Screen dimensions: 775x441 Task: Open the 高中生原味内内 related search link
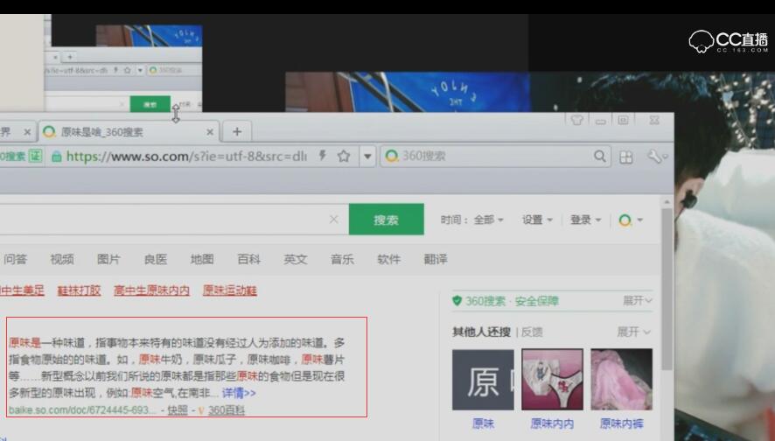pos(151,290)
